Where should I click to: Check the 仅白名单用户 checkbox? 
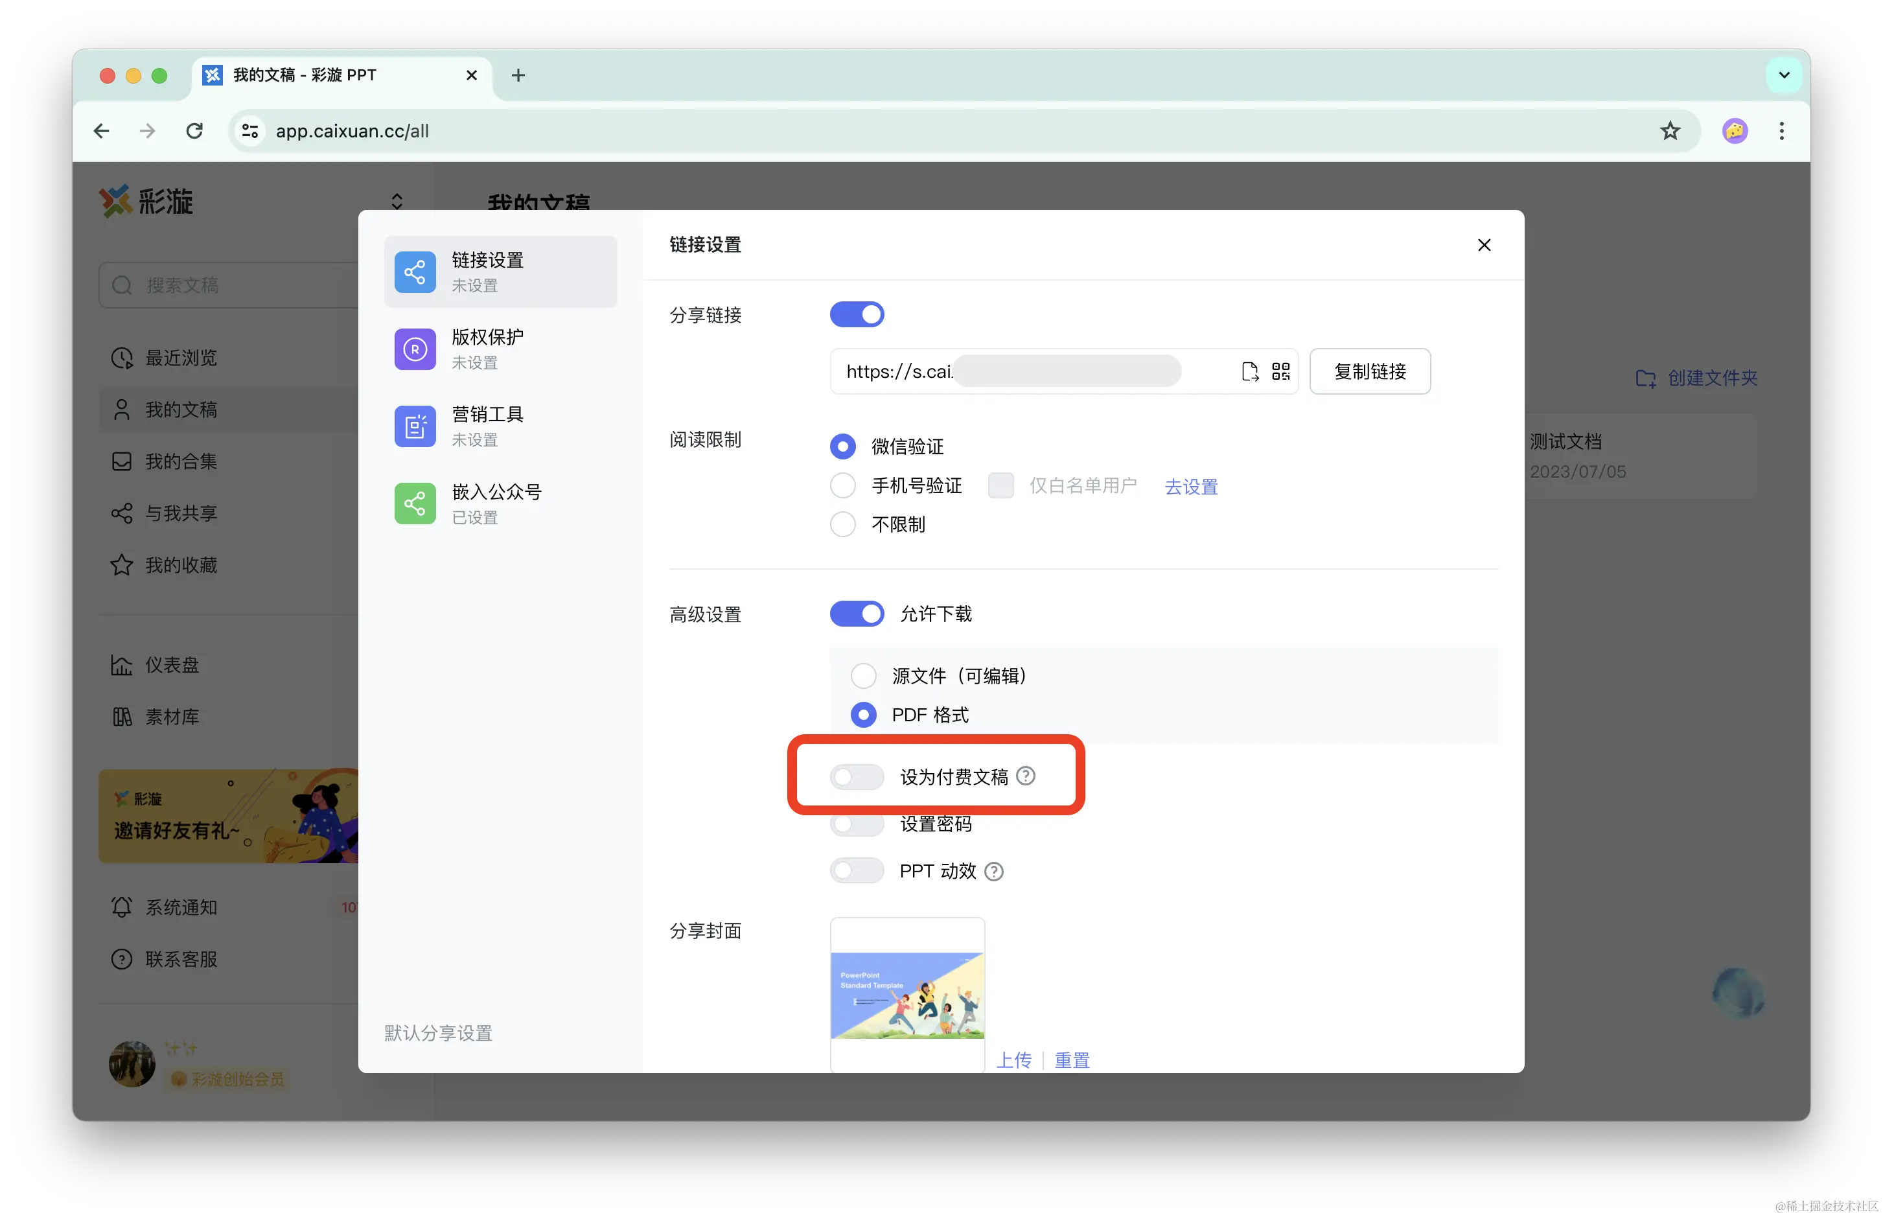[1000, 485]
